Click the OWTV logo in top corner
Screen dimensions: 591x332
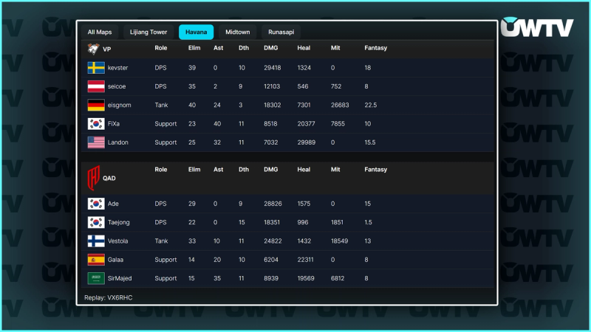[537, 27]
